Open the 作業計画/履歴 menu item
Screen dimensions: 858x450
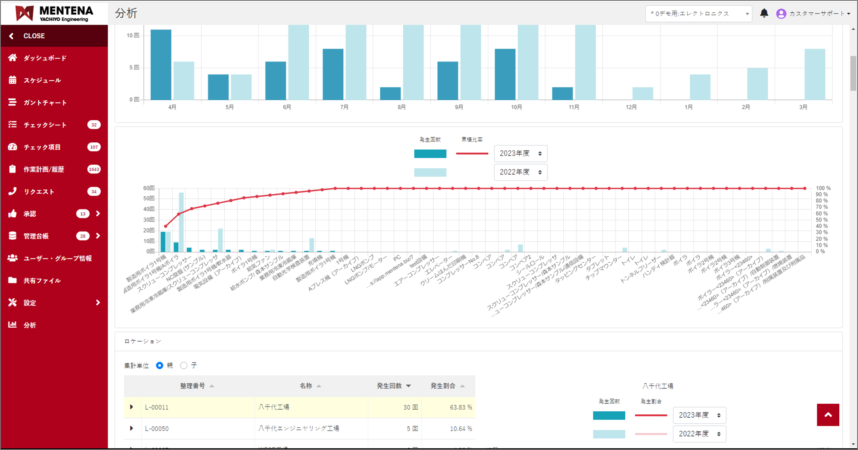pyautogui.click(x=44, y=169)
